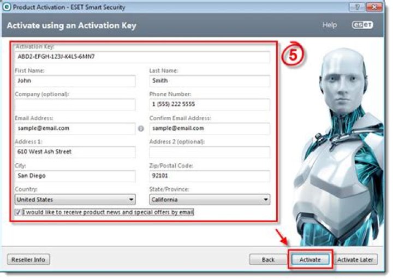Click the email info icon
The width and height of the screenshot is (393, 280).
pyautogui.click(x=141, y=129)
